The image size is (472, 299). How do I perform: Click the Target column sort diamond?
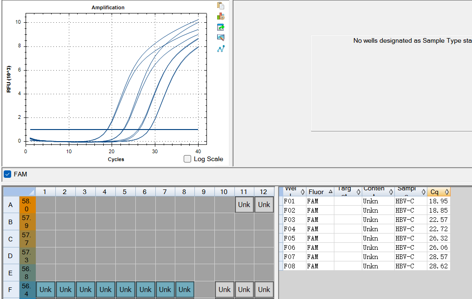pos(358,192)
